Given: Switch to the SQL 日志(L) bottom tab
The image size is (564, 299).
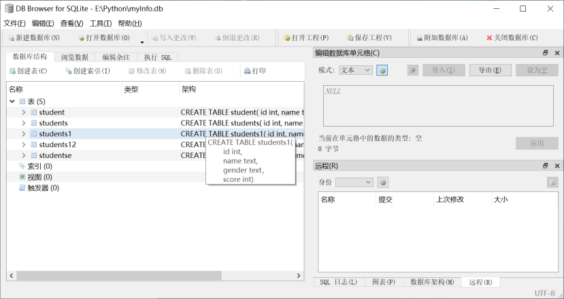Looking at the screenshot, I should (339, 282).
